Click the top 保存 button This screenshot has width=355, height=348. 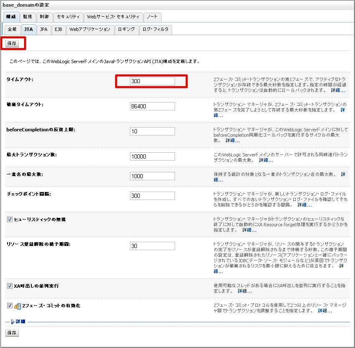click(12, 43)
